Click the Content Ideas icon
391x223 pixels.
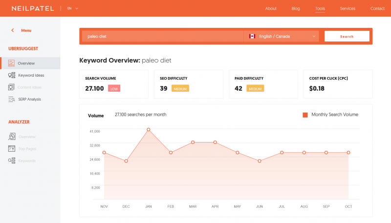[11, 87]
